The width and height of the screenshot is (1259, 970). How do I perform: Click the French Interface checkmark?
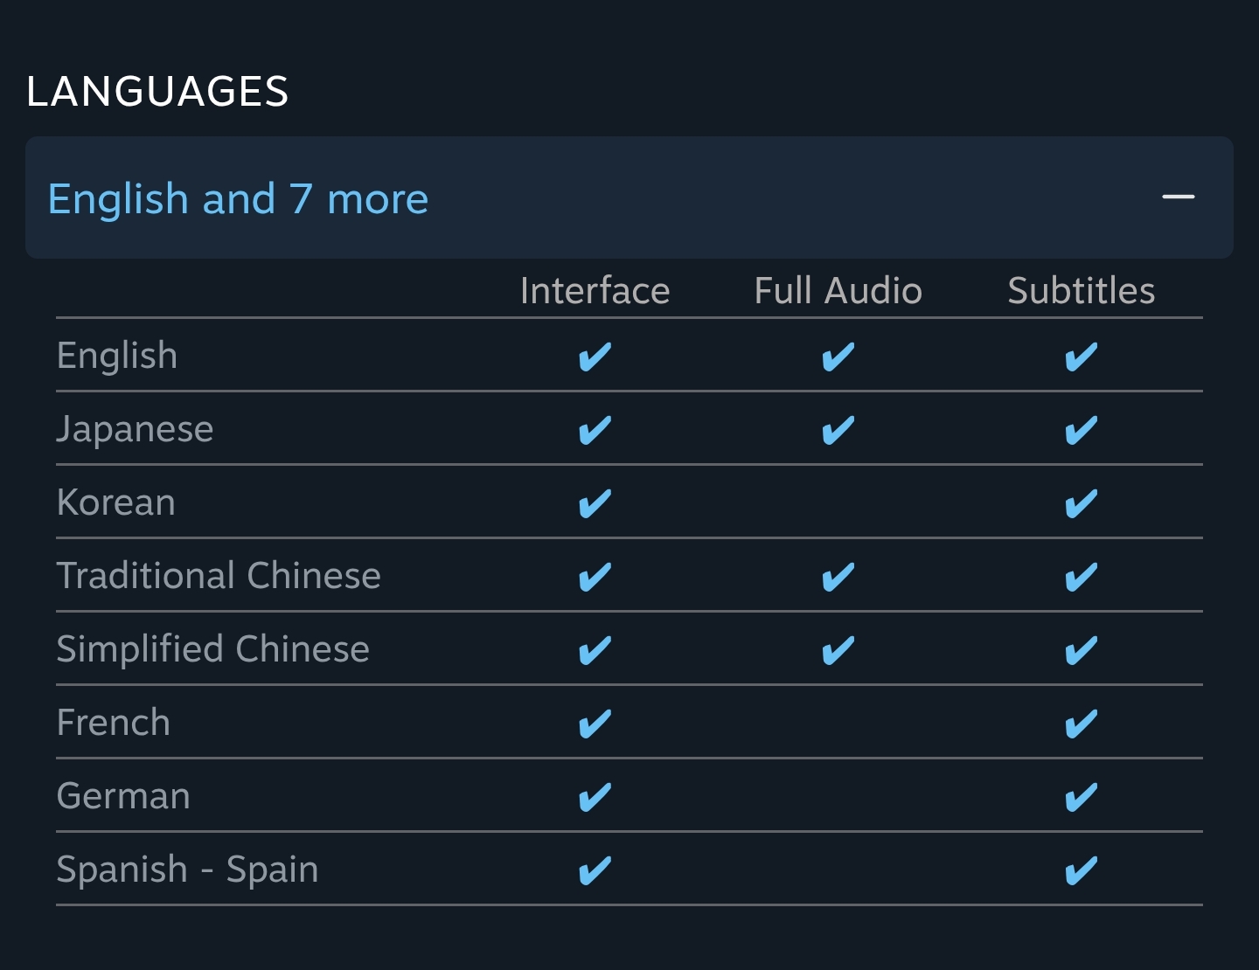point(595,724)
